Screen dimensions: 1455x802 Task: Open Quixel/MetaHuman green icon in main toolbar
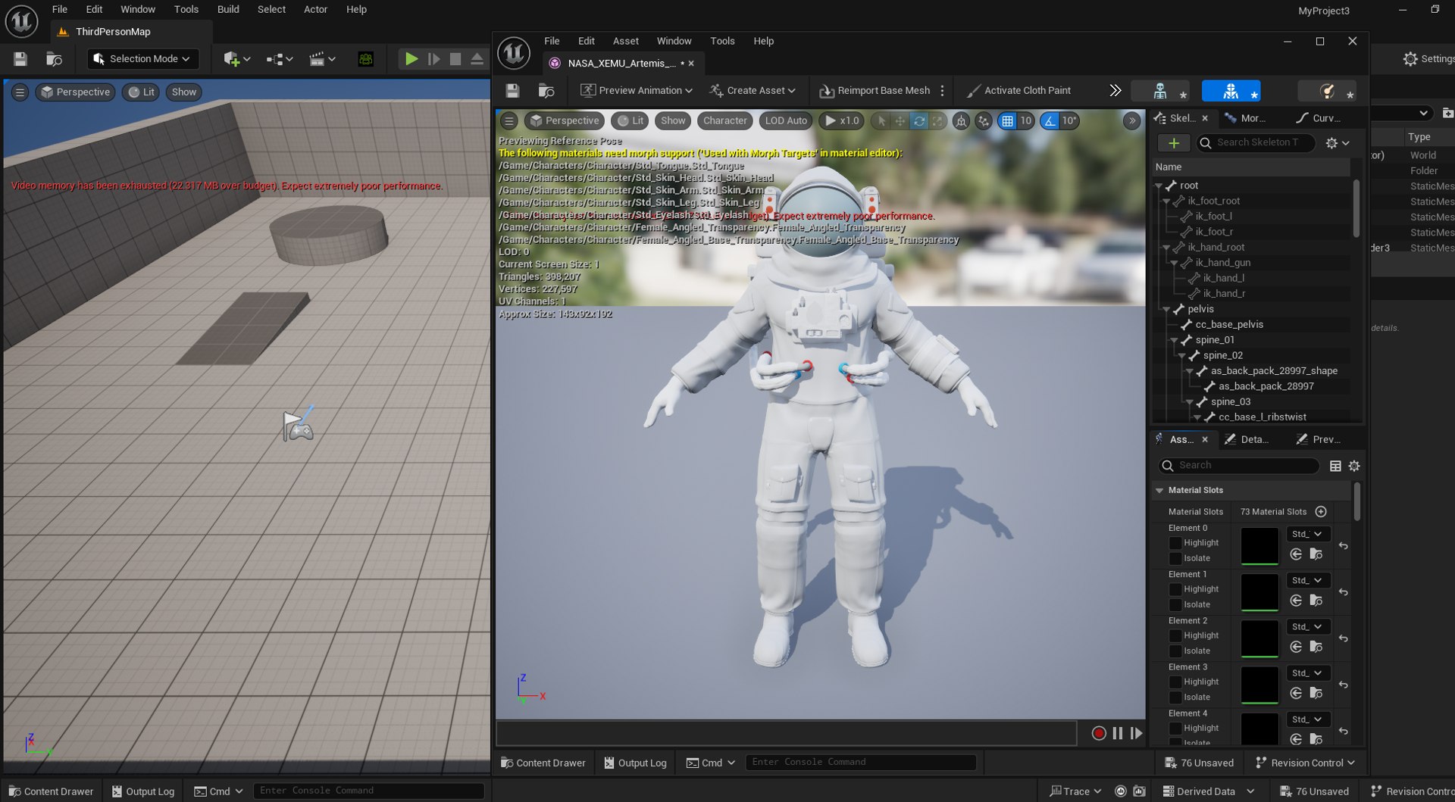(x=366, y=59)
